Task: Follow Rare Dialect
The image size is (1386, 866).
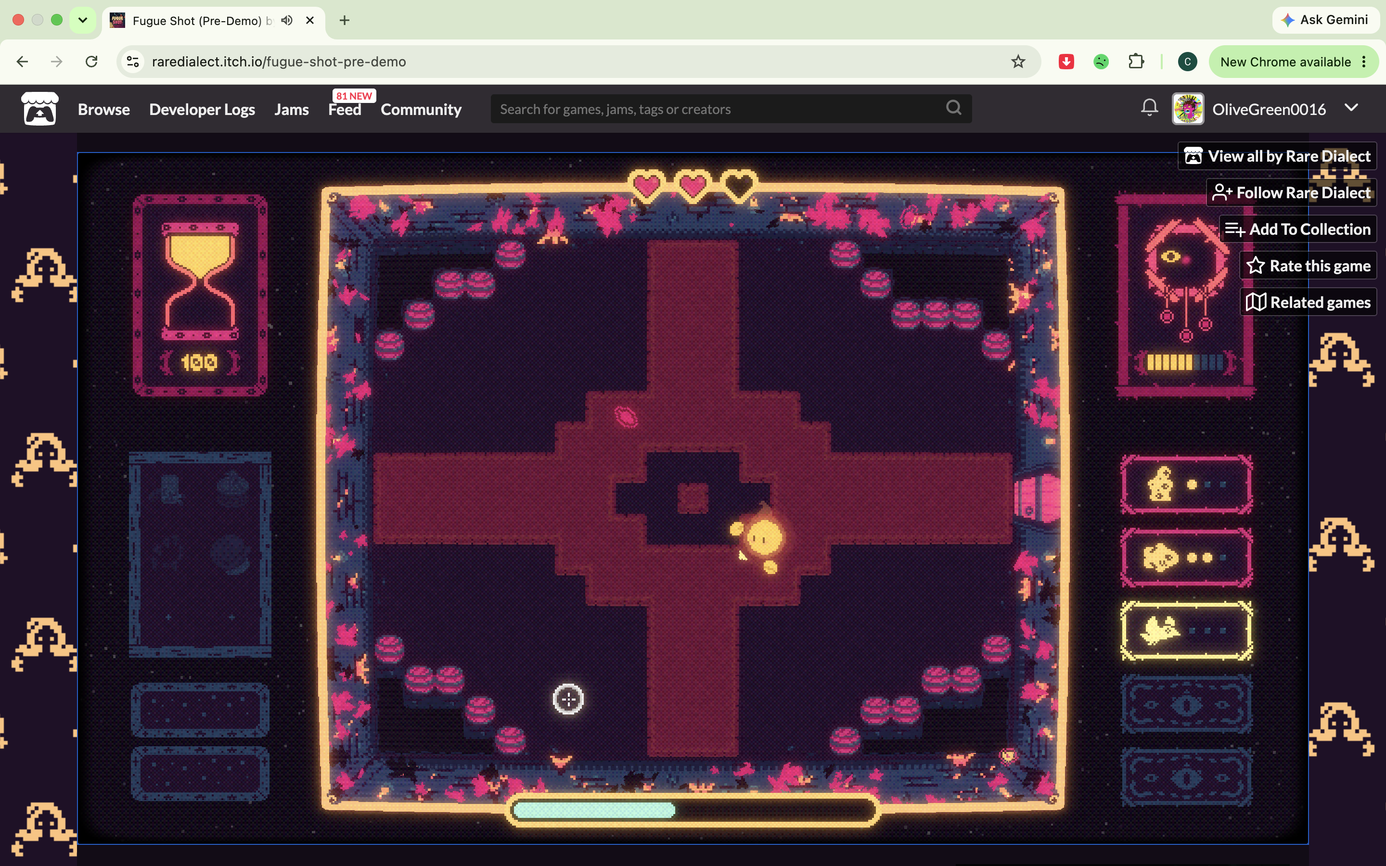Action: (1292, 192)
